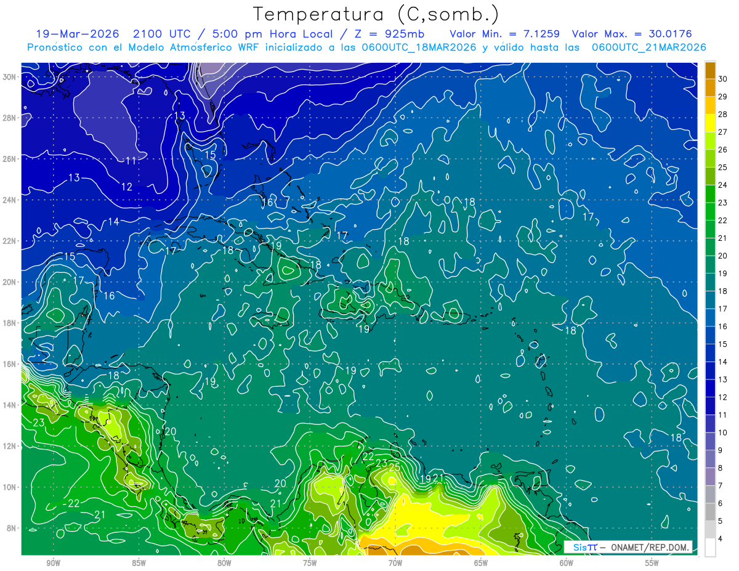This screenshot has height=571, width=739.
Task: Click the 11 contour label in Gulf
Action: coord(131,161)
